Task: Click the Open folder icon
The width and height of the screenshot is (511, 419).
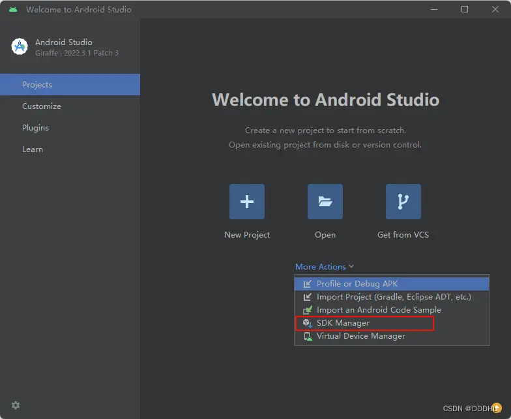Action: pyautogui.click(x=325, y=202)
